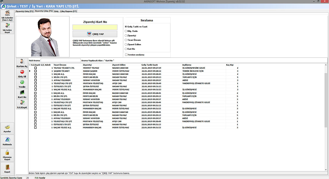This screenshot has height=179, width=329.
Task: Sort by Geliş Tarihi Saati column header
Action: click(x=149, y=65)
